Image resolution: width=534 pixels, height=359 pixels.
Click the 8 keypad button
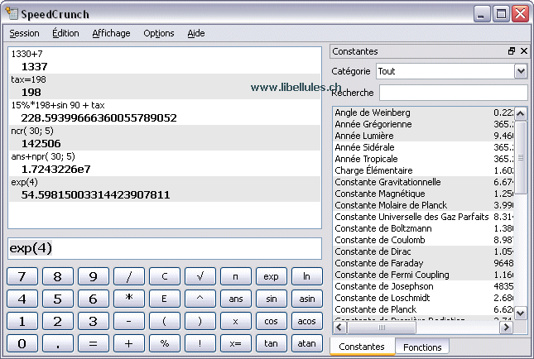pos(58,276)
